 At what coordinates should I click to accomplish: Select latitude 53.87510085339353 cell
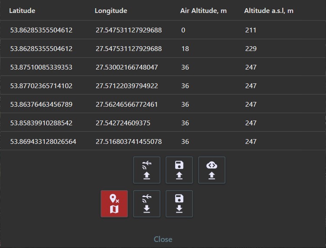[41, 67]
